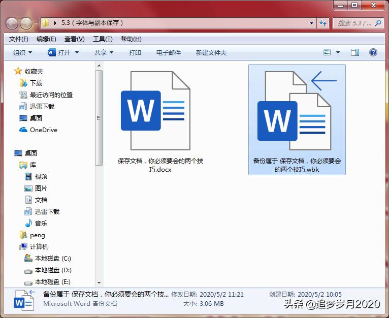Viewport: 389px width, 318px height.
Task: Open the 文件(F) menu
Action: click(19, 39)
